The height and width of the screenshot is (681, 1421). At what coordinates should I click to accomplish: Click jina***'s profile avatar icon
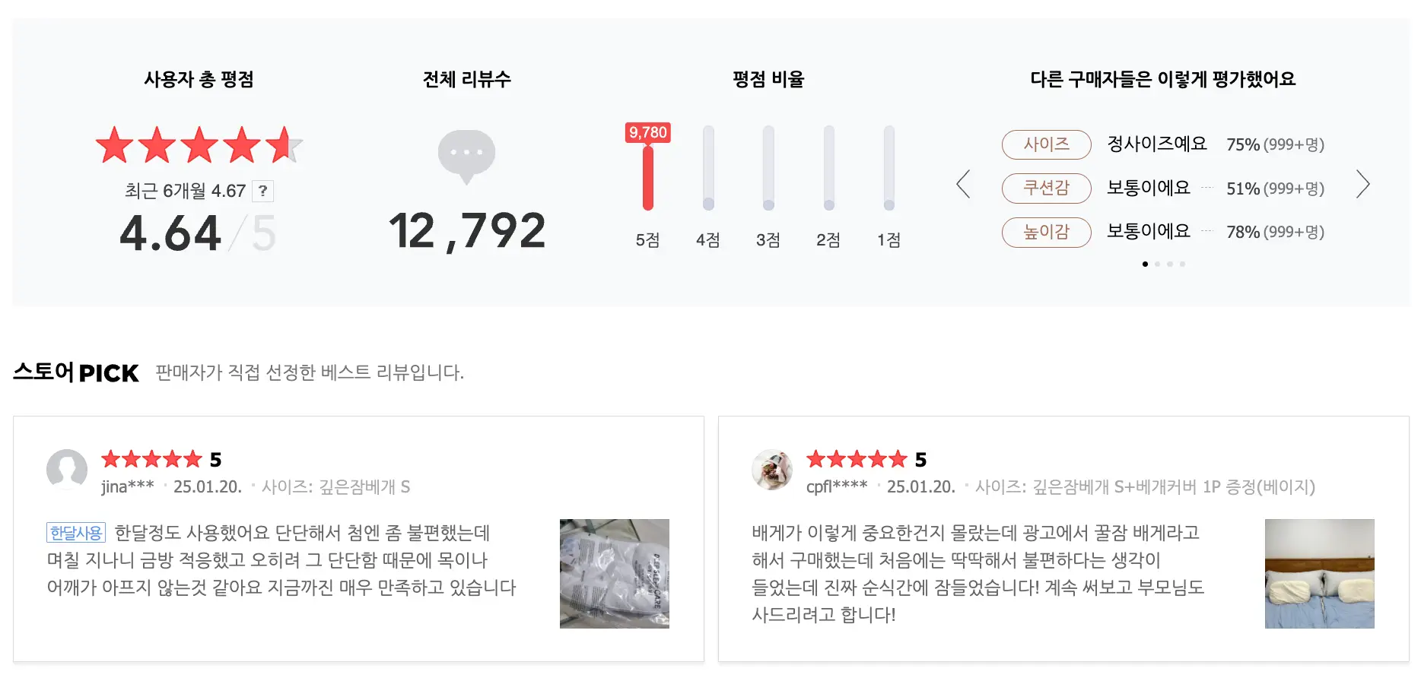point(67,470)
